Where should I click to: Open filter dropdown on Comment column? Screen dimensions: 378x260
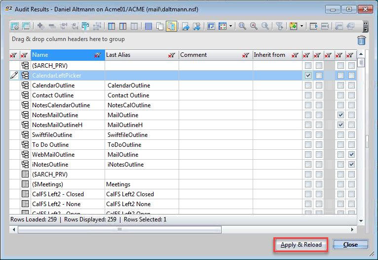click(x=245, y=55)
